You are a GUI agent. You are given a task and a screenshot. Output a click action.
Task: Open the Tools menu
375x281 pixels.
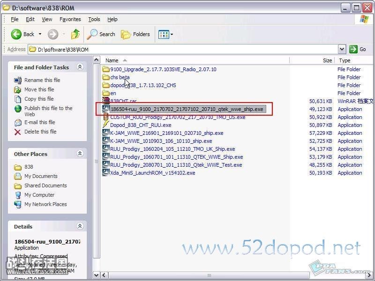pyautogui.click(x=94, y=19)
